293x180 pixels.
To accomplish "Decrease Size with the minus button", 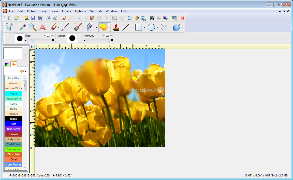I will tap(45, 36).
